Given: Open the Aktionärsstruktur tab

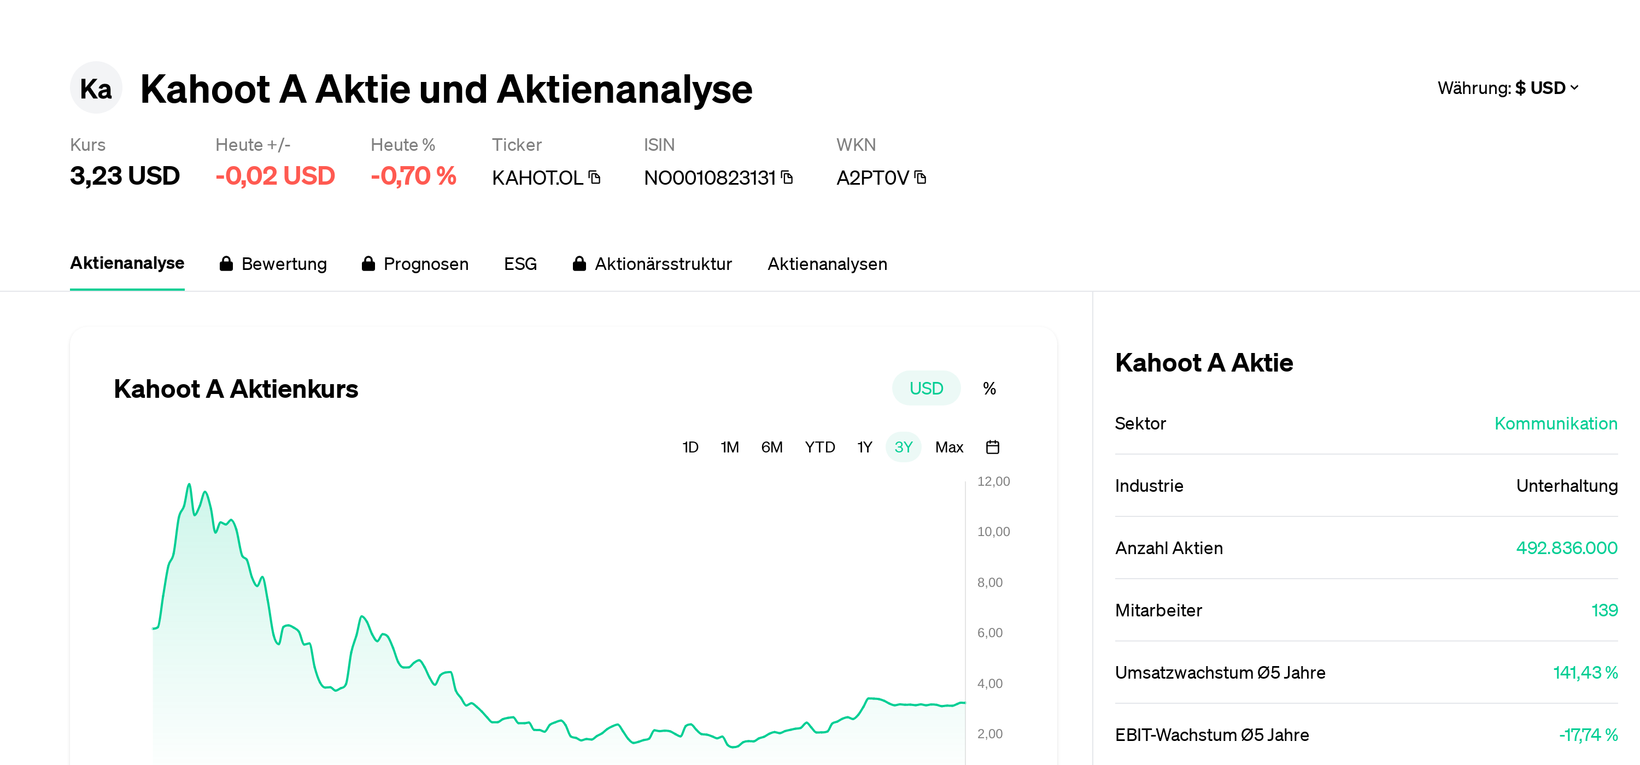Looking at the screenshot, I should pos(652,263).
